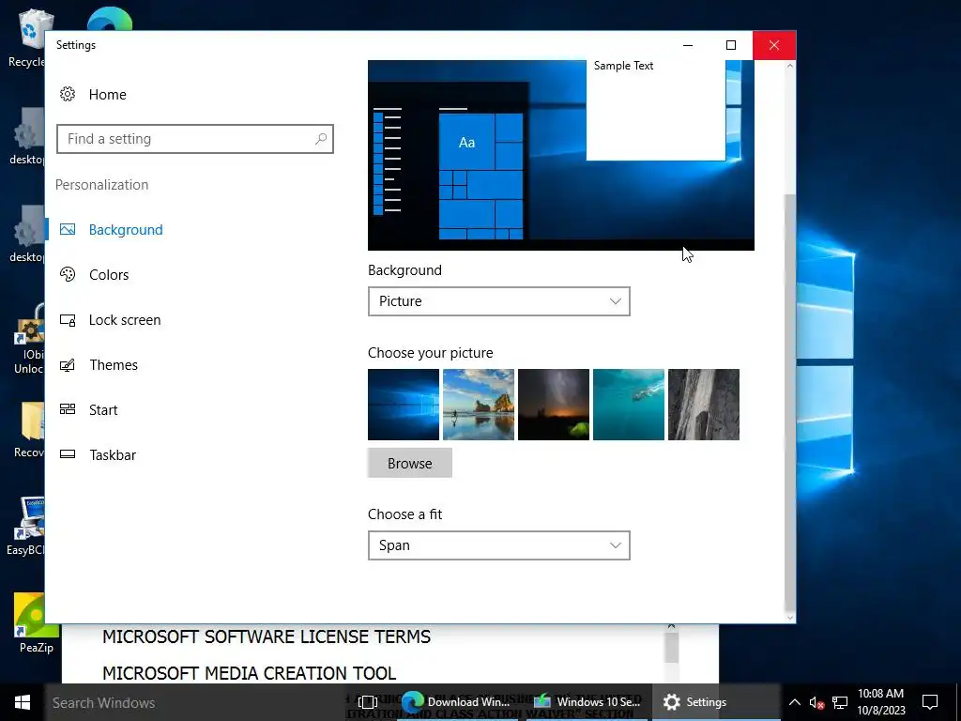Image resolution: width=961 pixels, height=721 pixels.
Task: Click the Browse button
Action: [409, 463]
